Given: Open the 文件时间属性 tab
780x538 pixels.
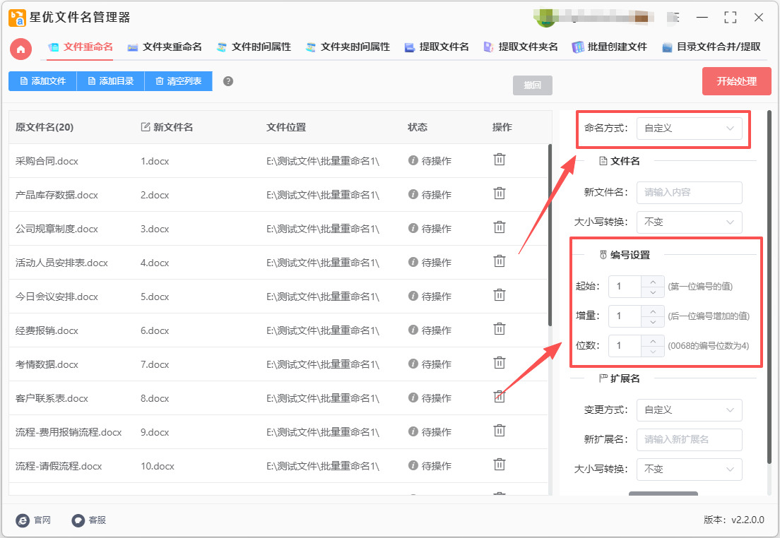Looking at the screenshot, I should (x=254, y=47).
